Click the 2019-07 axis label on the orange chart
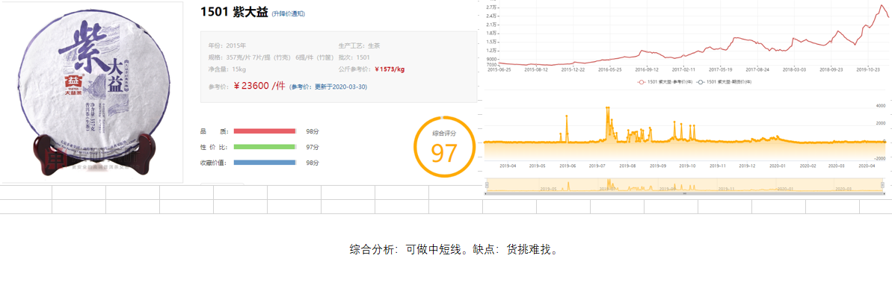 (x=597, y=166)
